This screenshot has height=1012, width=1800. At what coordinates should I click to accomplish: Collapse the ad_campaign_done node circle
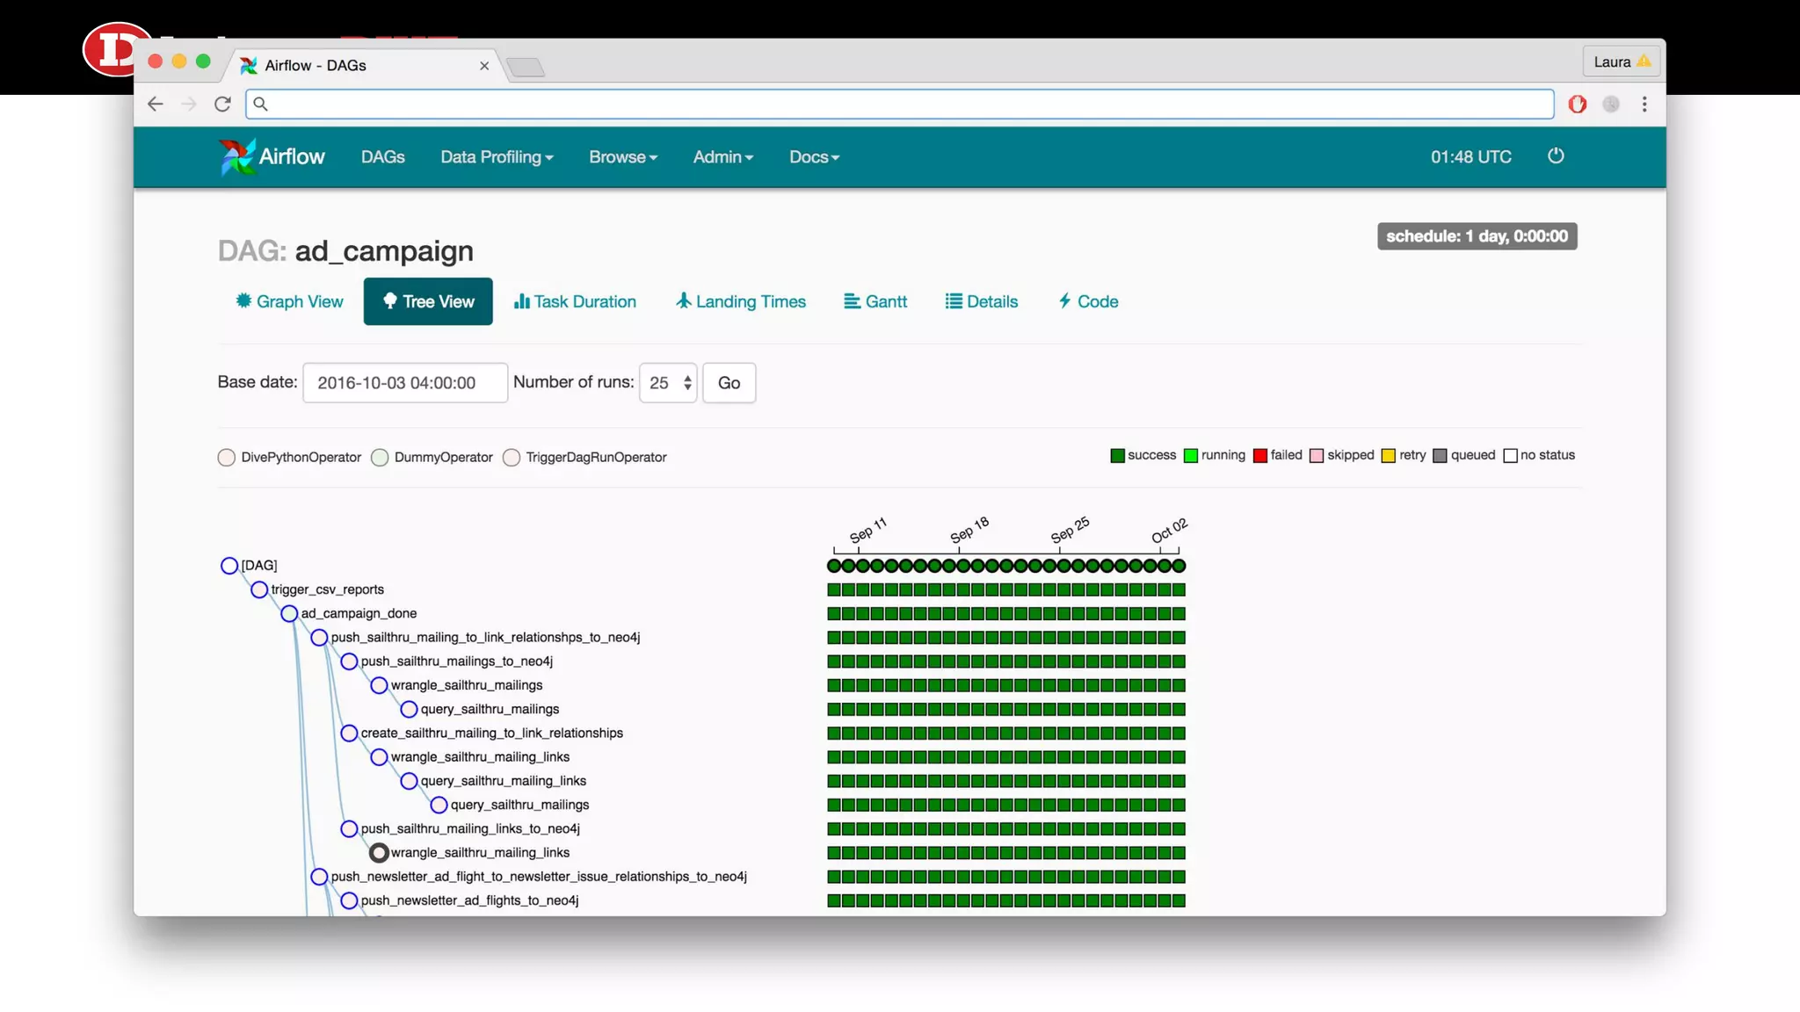(x=289, y=613)
